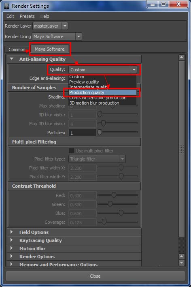The height and width of the screenshot is (287, 191).
Task: Click the vertical scrollbar thumb
Action: point(181,149)
